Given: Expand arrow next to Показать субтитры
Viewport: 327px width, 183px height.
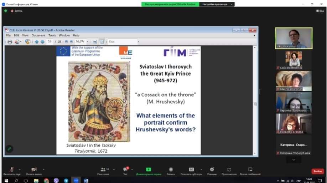Looking at the screenshot, I should (201, 169).
